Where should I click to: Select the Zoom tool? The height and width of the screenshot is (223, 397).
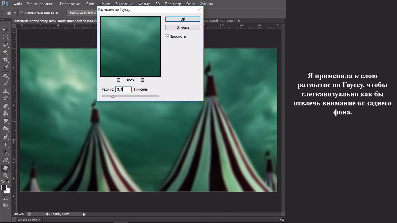pos(6,175)
